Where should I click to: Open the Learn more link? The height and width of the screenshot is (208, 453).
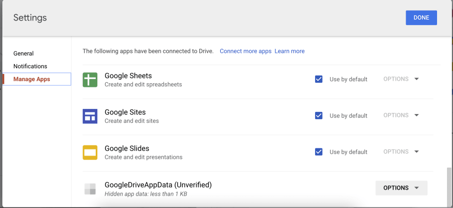pos(289,51)
